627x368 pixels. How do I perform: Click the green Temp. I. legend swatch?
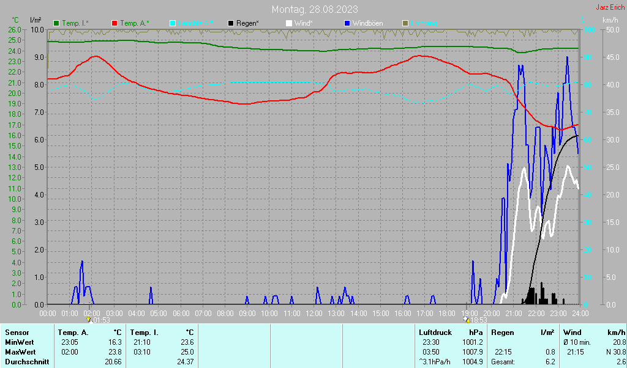click(57, 23)
